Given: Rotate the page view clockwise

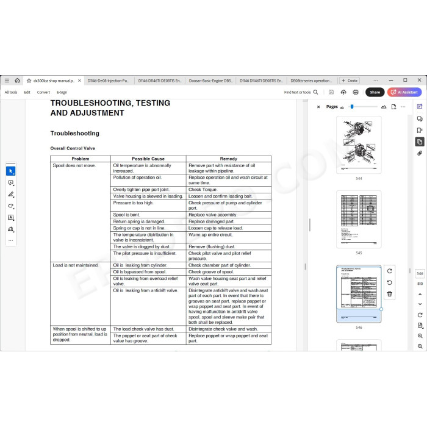Looking at the screenshot, I should click(420, 315).
